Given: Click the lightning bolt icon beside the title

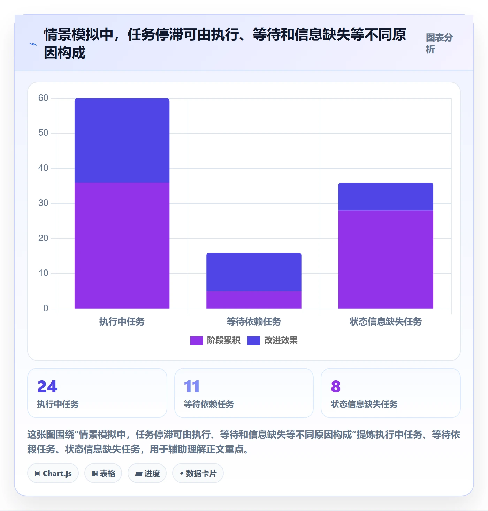Looking at the screenshot, I should coord(33,44).
